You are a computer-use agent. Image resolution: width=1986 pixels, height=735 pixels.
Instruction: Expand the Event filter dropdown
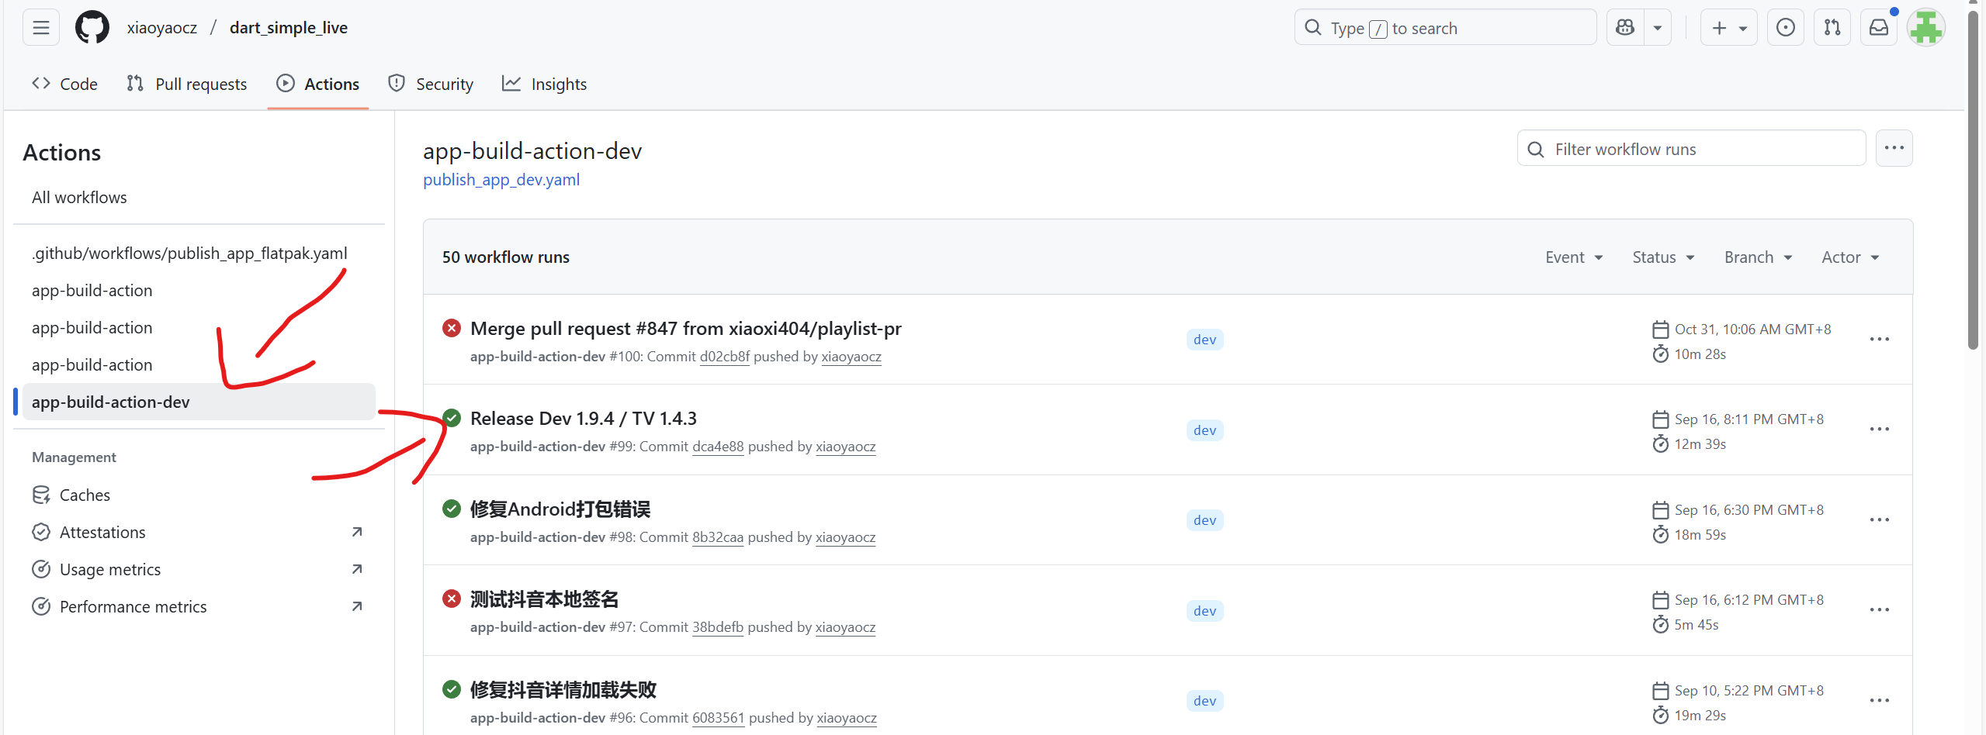(1573, 257)
